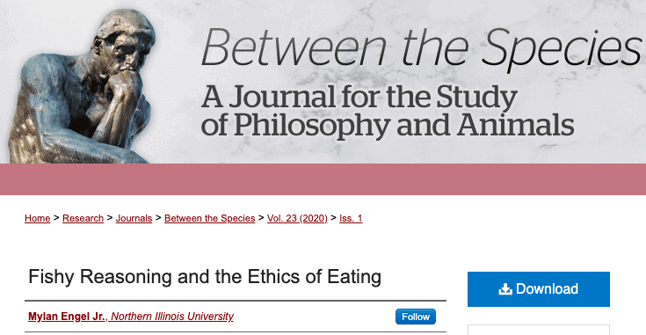Click 'A Journal for the Study' banner text
Viewport: 646px width, 335px height.
[x=359, y=97]
